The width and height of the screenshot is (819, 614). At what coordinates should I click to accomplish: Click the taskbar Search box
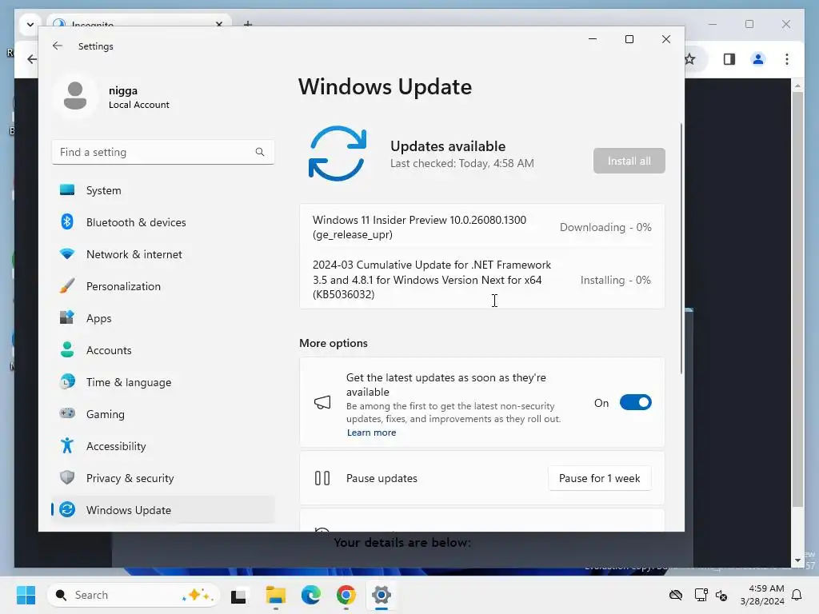134,595
